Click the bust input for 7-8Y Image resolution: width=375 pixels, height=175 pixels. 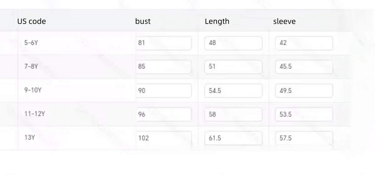click(164, 67)
